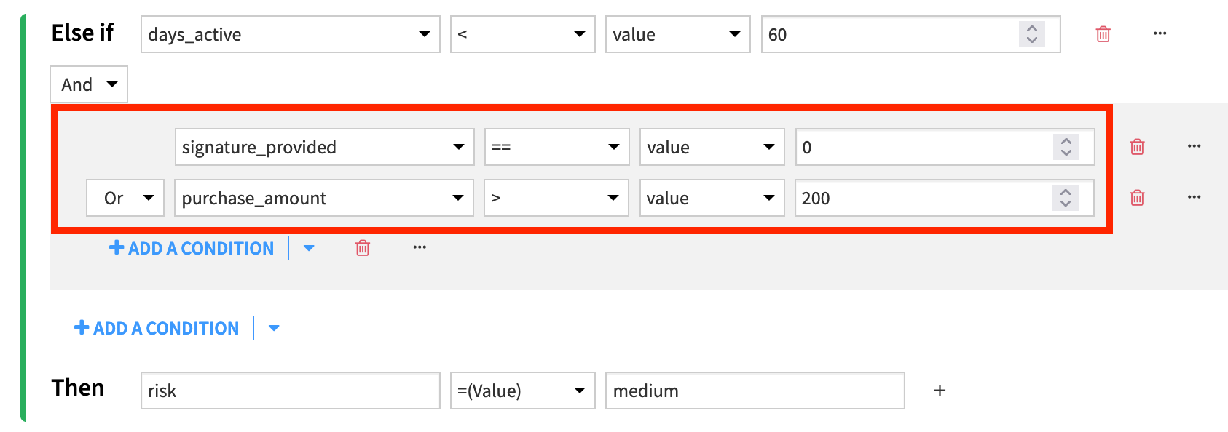Open the Or connector dropdown
The width and height of the screenshot is (1228, 432).
125,198
